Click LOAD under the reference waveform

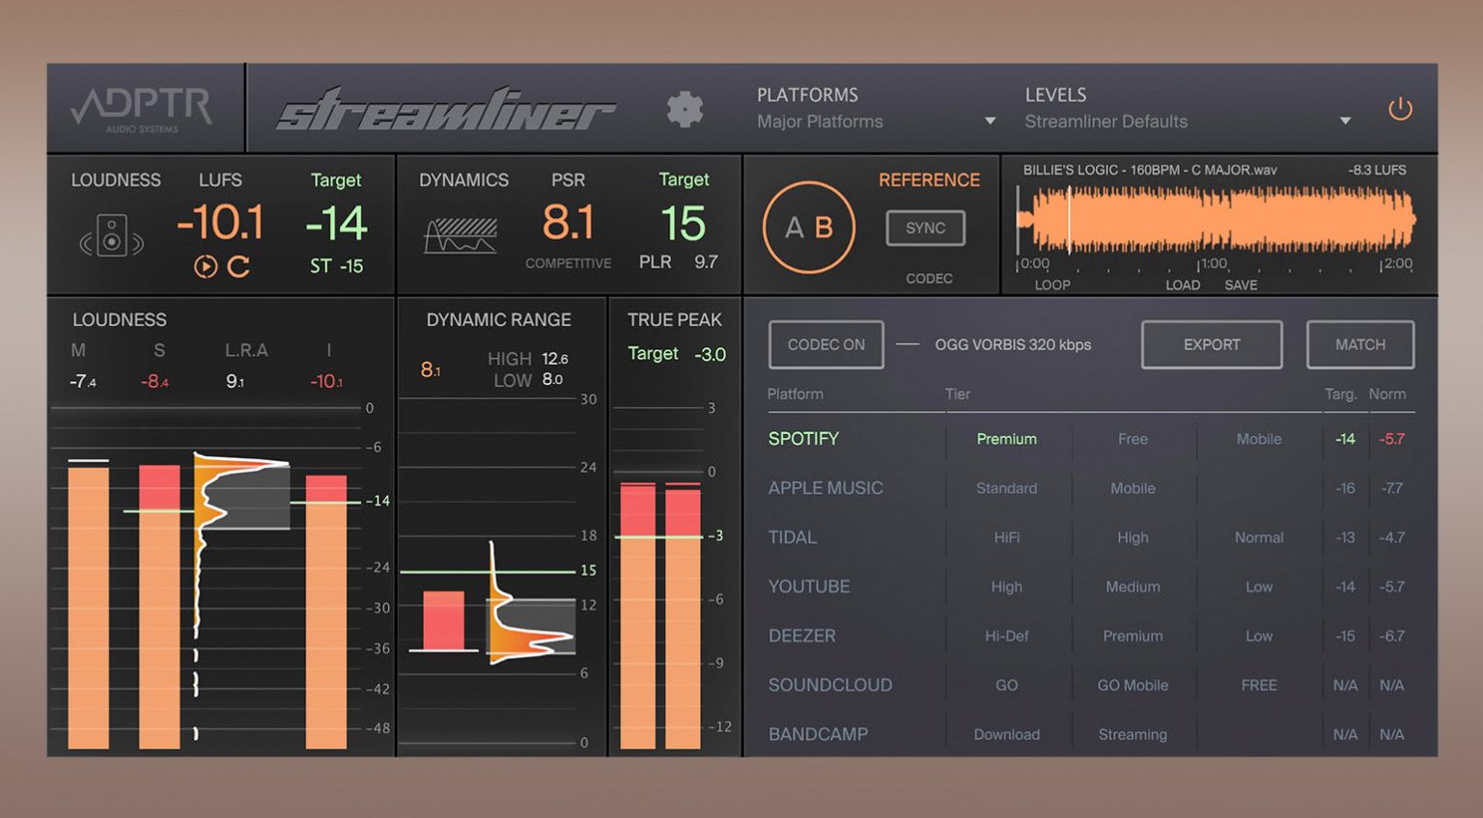pos(1183,285)
